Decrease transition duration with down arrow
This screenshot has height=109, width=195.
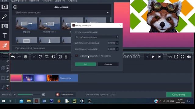(x=117, y=44)
